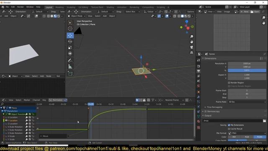Activate the Select Box tool arrow icon
Screen dimensions: 268x151
70,23
